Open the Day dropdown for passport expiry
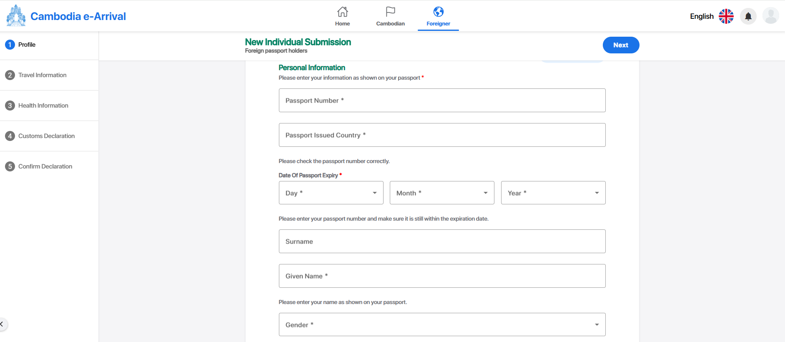This screenshot has height=342, width=785. (x=331, y=193)
